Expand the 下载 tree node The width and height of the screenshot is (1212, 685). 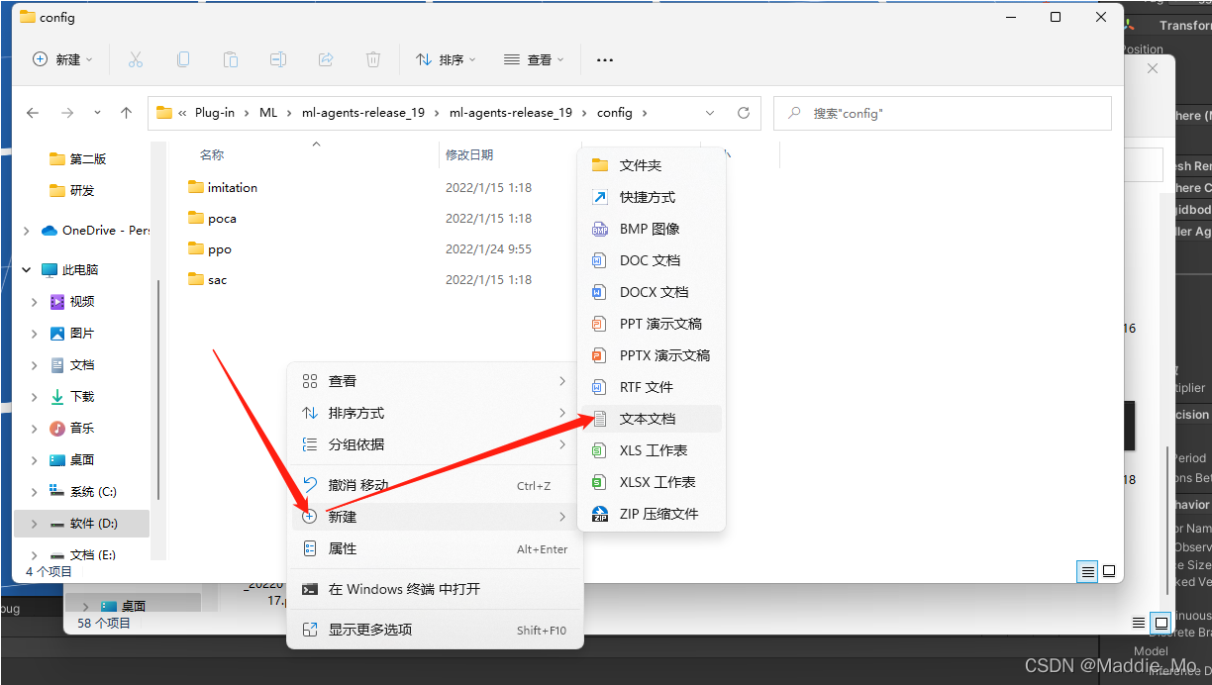pyautogui.click(x=35, y=396)
